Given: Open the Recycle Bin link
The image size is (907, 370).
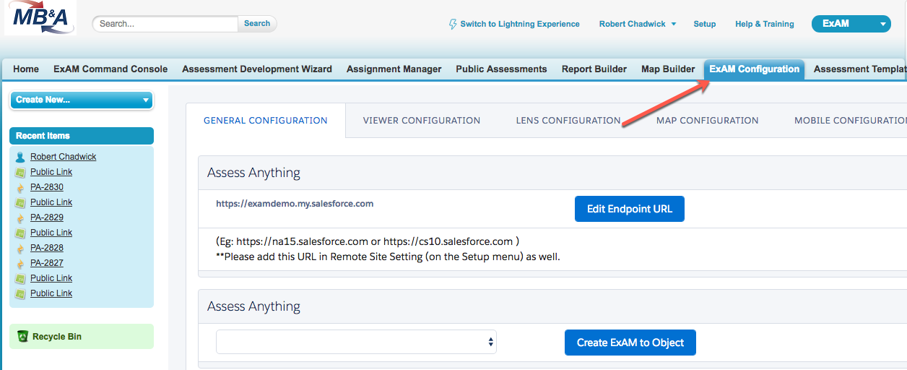Looking at the screenshot, I should click(57, 337).
